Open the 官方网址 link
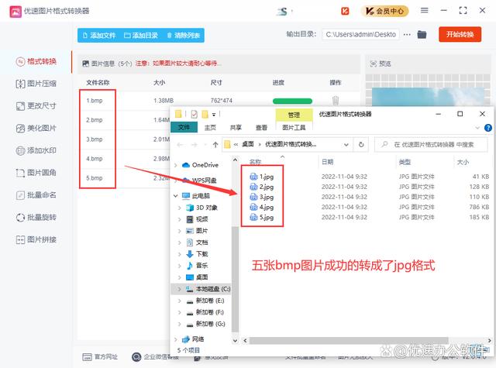The width and height of the screenshot is (496, 368). click(100, 357)
